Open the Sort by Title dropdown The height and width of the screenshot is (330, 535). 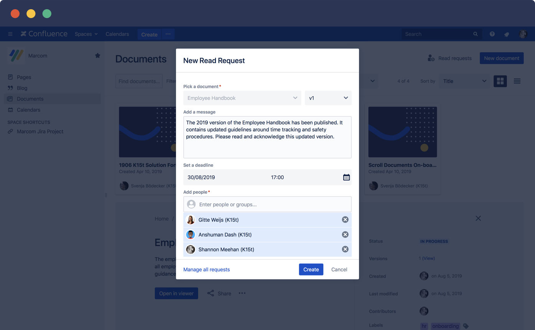(x=464, y=81)
